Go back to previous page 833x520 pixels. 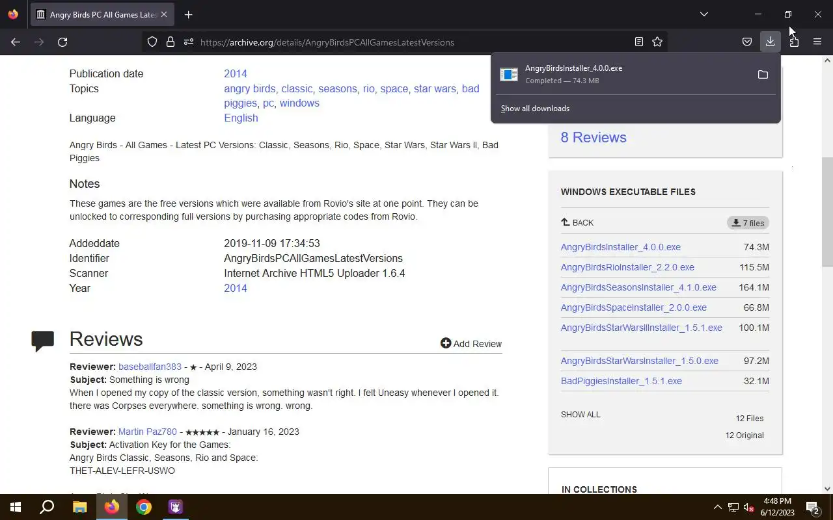pos(16,42)
